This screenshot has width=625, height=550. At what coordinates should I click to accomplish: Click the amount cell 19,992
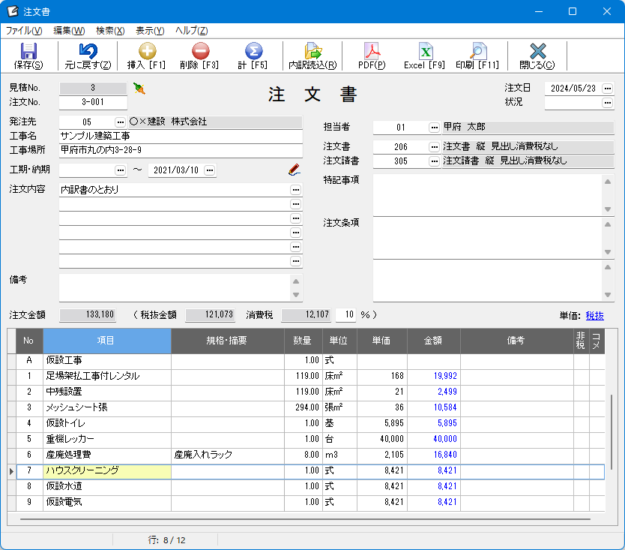(x=434, y=376)
